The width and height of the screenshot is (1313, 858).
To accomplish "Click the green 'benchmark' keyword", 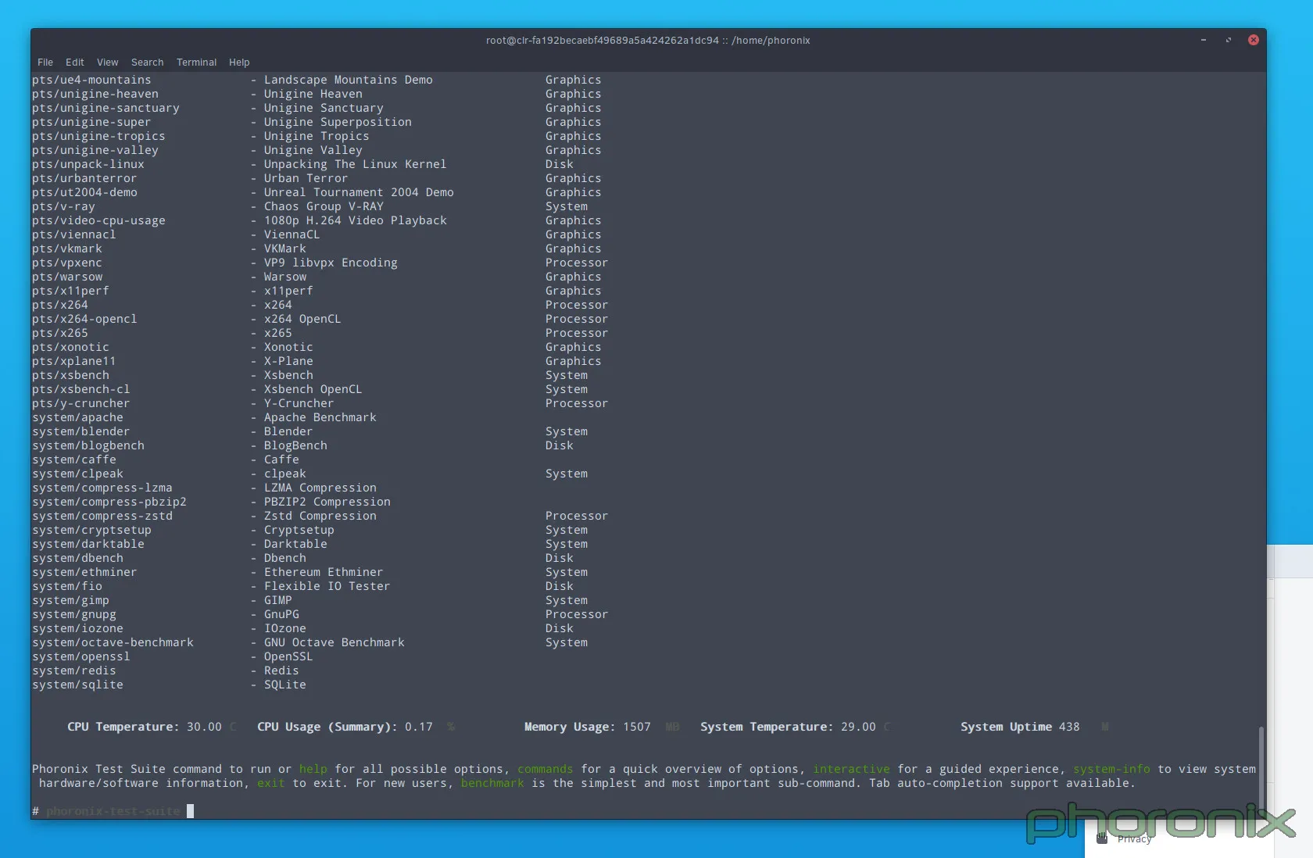I will (492, 783).
